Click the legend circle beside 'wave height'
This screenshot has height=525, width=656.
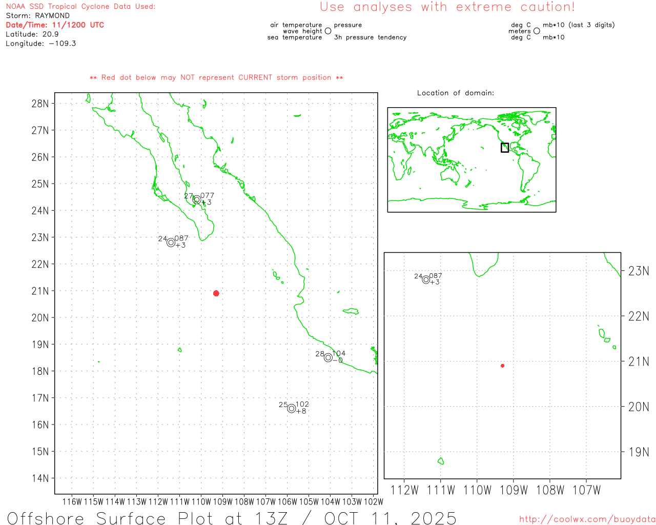pos(328,31)
